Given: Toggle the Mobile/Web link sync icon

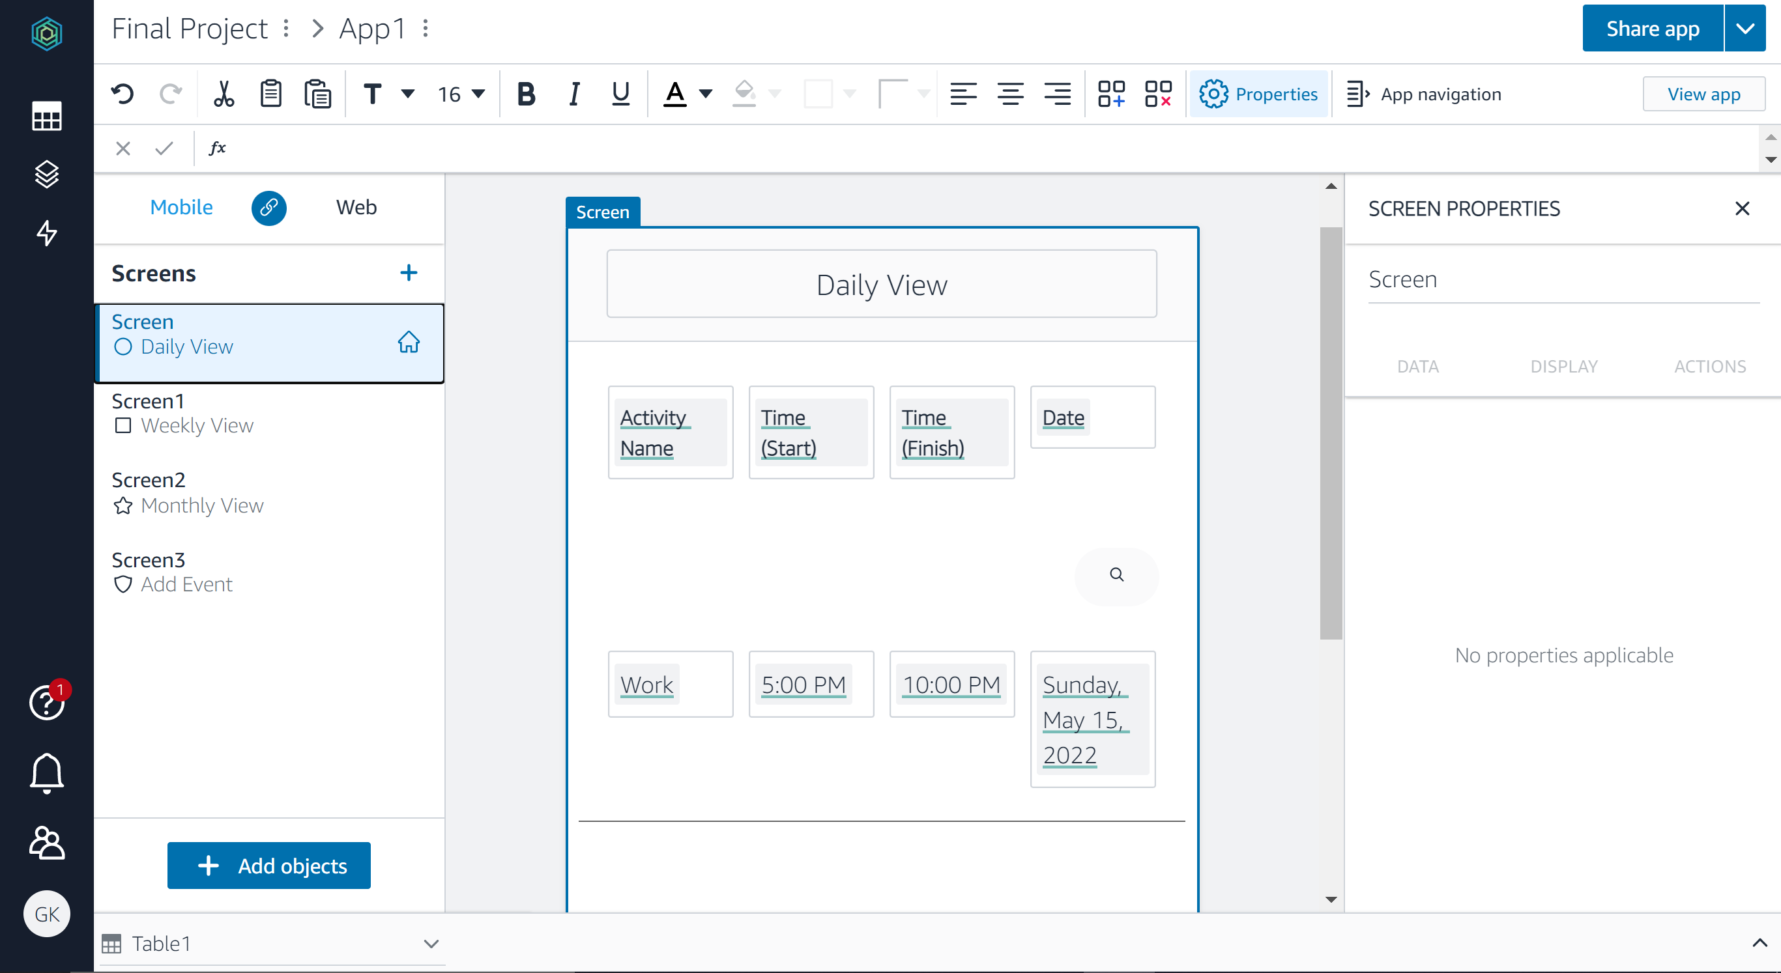Looking at the screenshot, I should tap(269, 208).
